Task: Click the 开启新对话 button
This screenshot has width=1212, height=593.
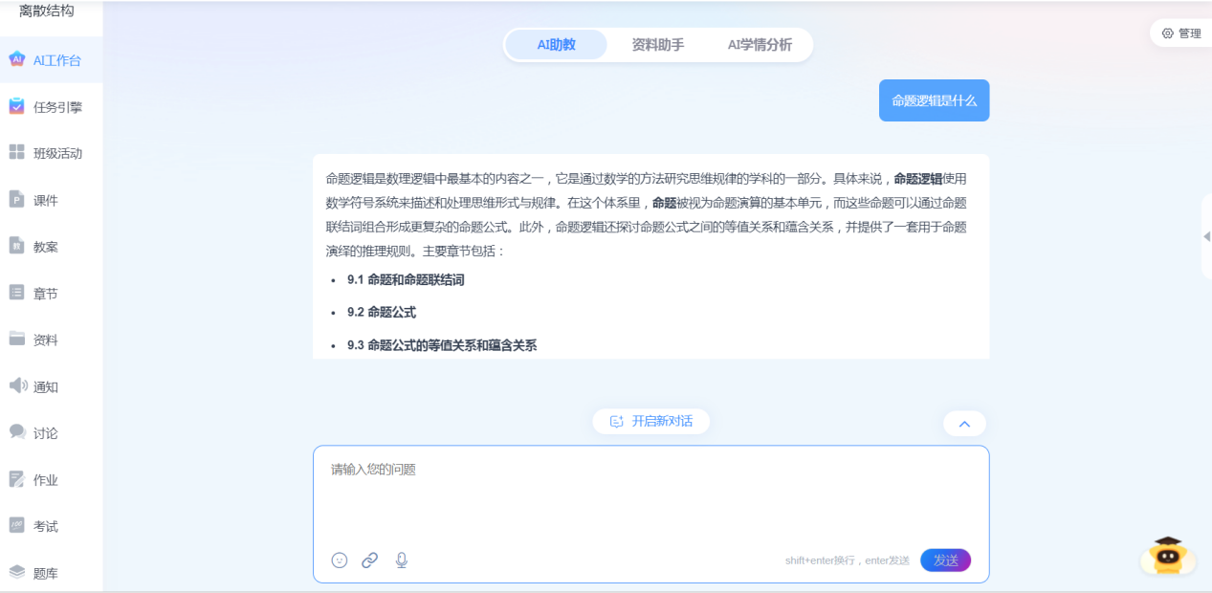Action: pos(651,421)
